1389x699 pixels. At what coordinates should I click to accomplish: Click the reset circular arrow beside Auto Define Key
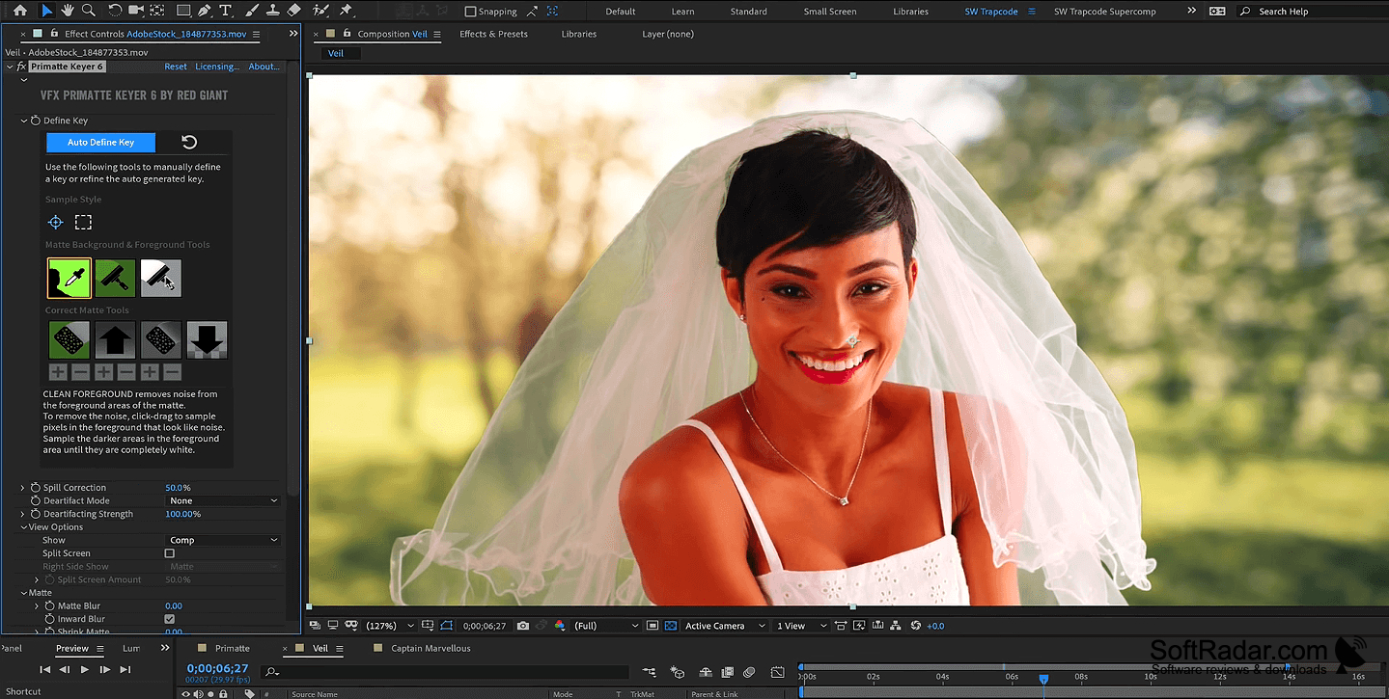(x=189, y=142)
